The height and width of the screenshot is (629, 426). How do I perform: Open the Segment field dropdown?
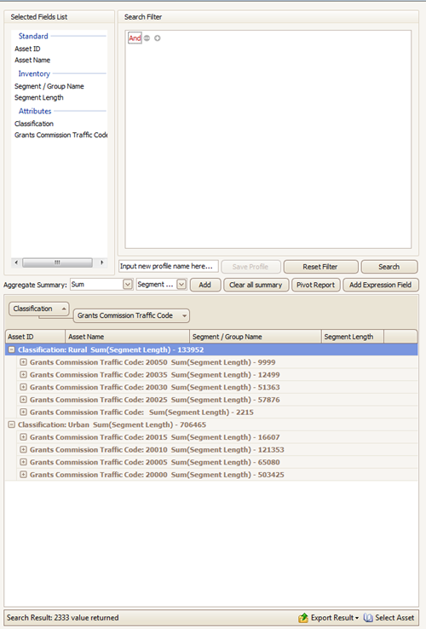(x=181, y=285)
